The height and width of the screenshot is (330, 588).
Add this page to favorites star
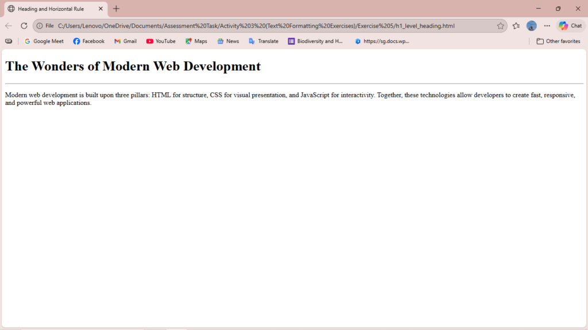pyautogui.click(x=500, y=26)
